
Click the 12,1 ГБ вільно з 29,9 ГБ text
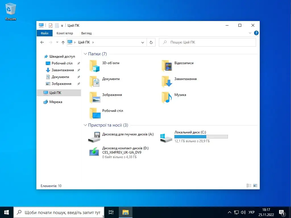[192, 141]
